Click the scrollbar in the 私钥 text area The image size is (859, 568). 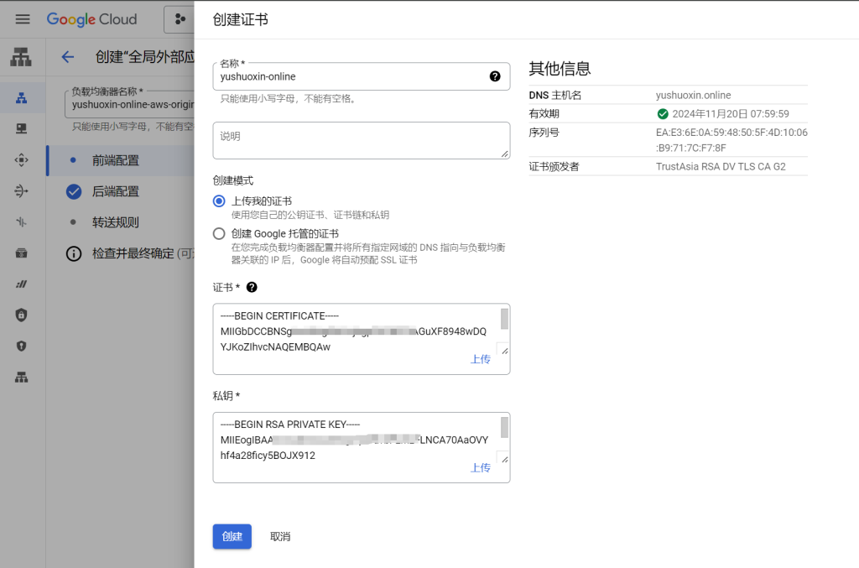click(x=504, y=428)
